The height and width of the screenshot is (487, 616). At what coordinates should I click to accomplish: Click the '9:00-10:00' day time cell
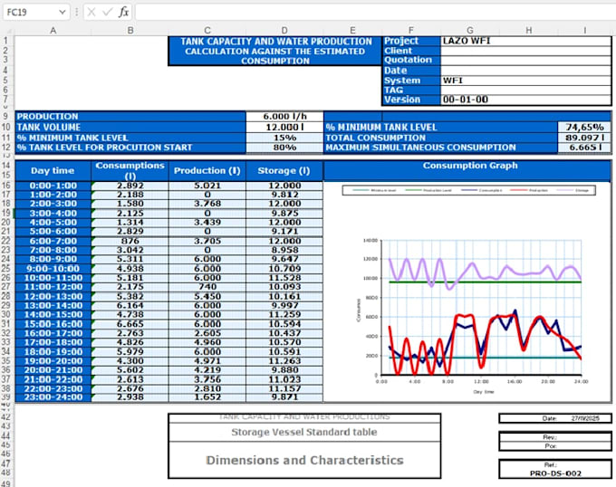click(x=53, y=269)
